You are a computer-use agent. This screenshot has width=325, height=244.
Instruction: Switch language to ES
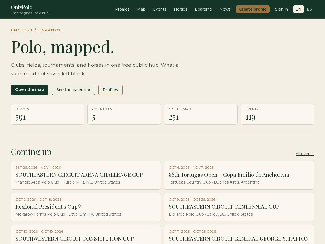coord(309,9)
